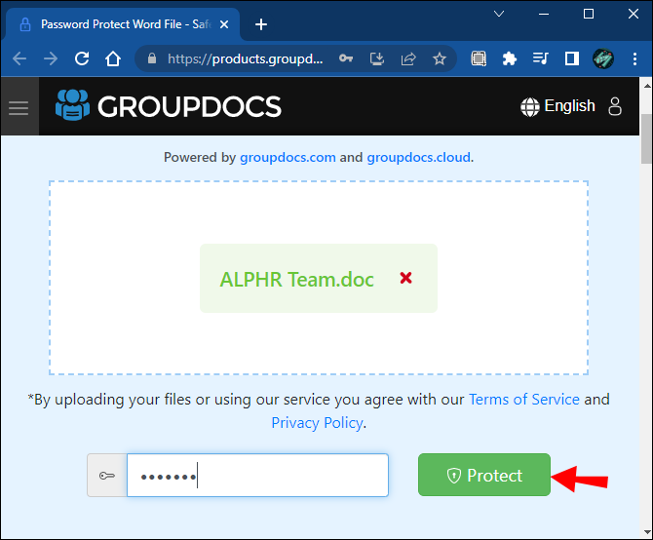Click the browser forward arrow
Screen dimensions: 653x540
(x=51, y=58)
